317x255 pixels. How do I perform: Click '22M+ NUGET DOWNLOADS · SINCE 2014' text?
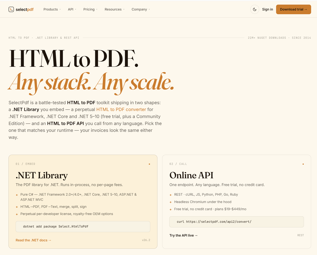(x=279, y=38)
